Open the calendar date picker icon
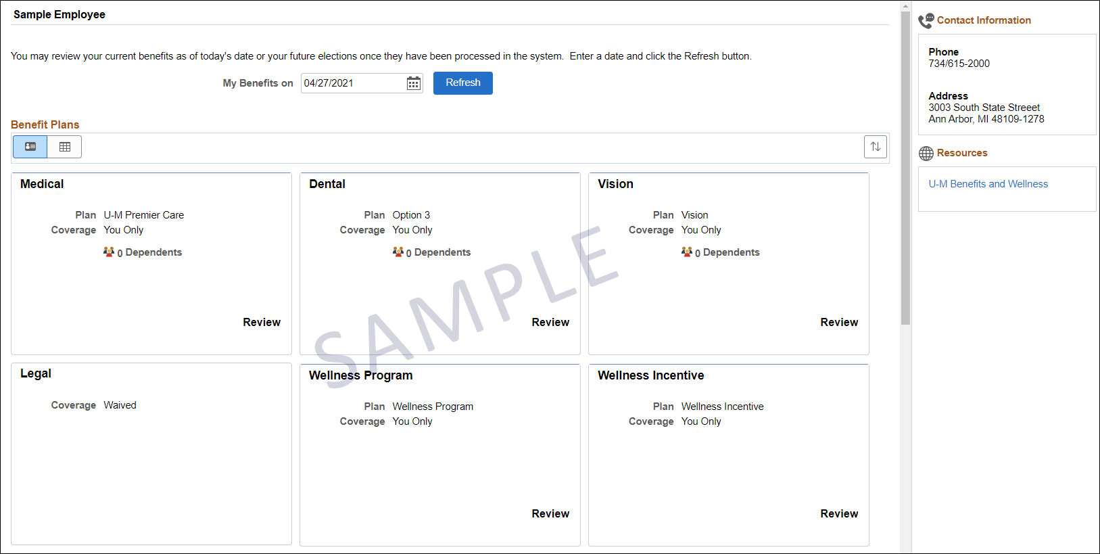The width and height of the screenshot is (1100, 554). click(x=414, y=83)
